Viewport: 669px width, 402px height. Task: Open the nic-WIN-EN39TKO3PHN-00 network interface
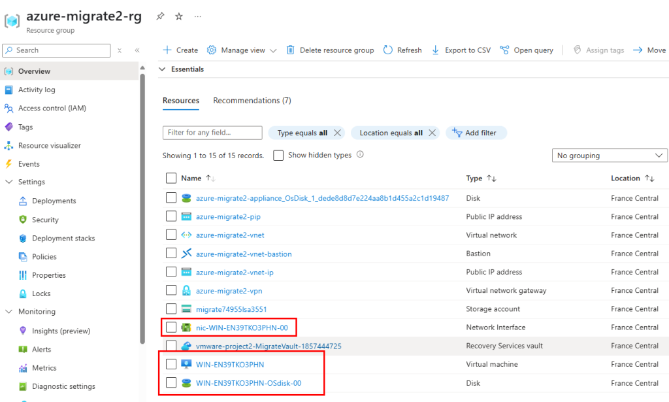[242, 327]
